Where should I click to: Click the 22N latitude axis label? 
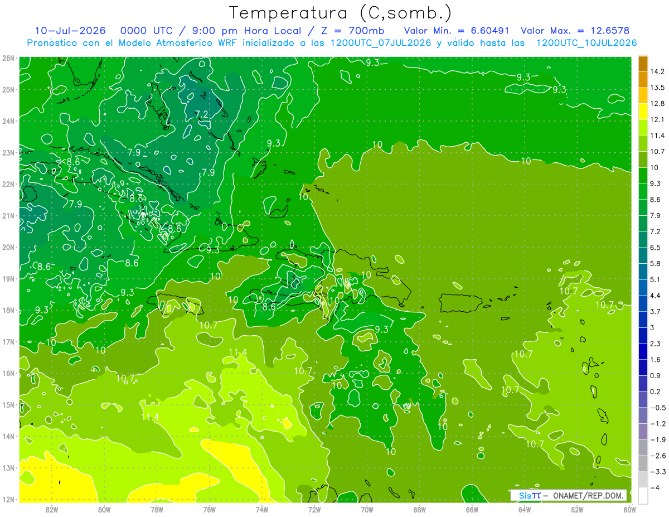pyautogui.click(x=8, y=184)
